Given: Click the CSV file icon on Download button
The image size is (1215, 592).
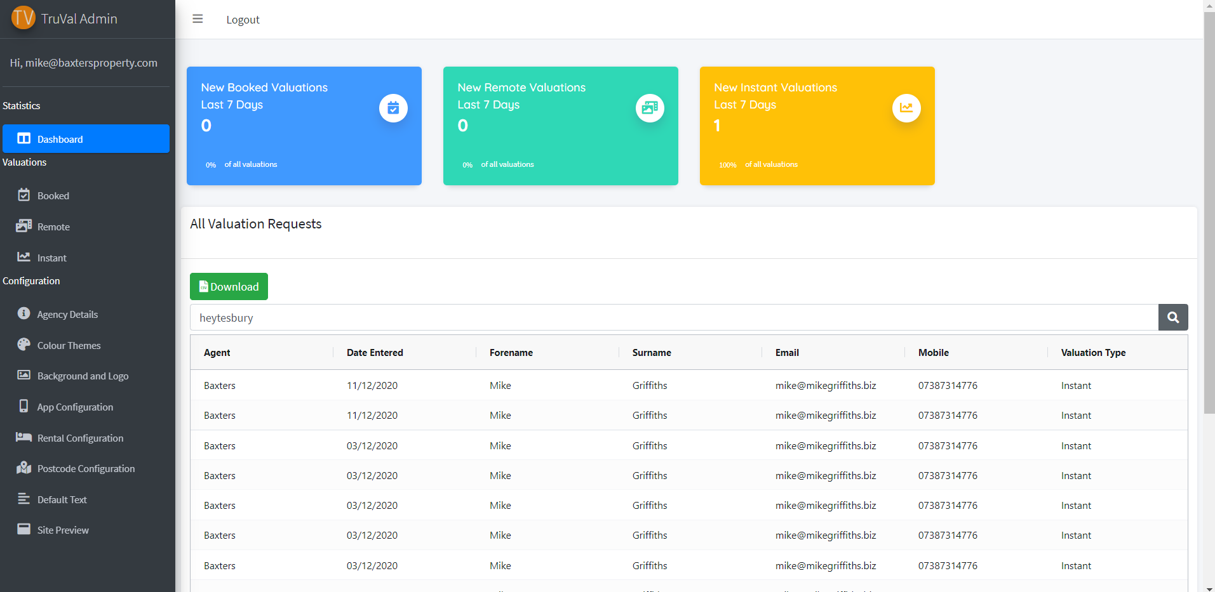Looking at the screenshot, I should point(204,287).
